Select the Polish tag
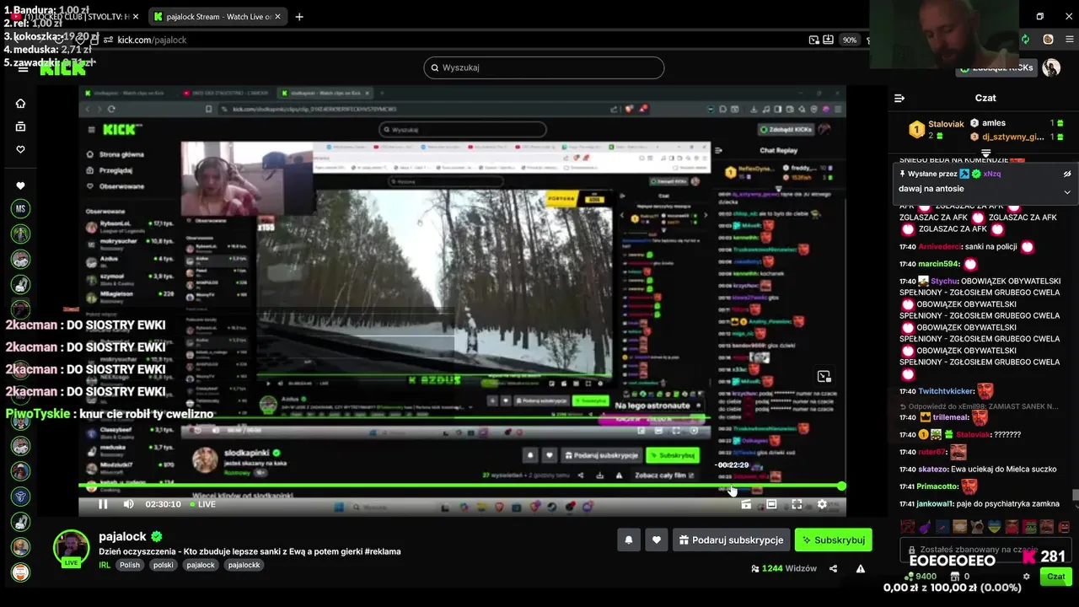The image size is (1079, 607). (130, 565)
